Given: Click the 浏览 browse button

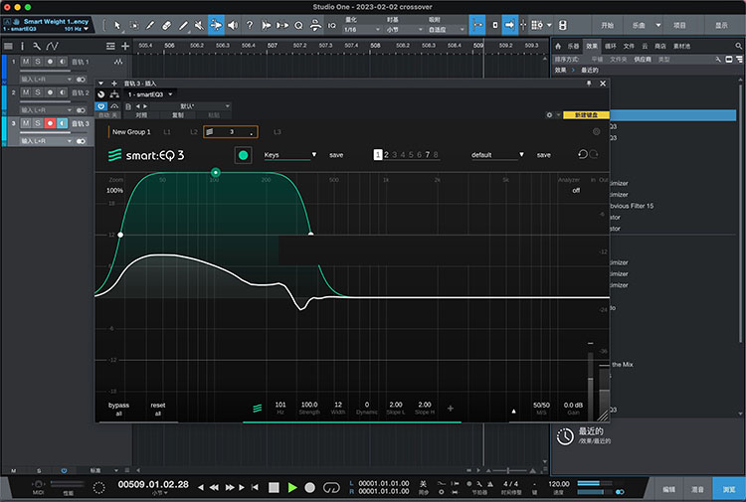Looking at the screenshot, I should coord(729,489).
